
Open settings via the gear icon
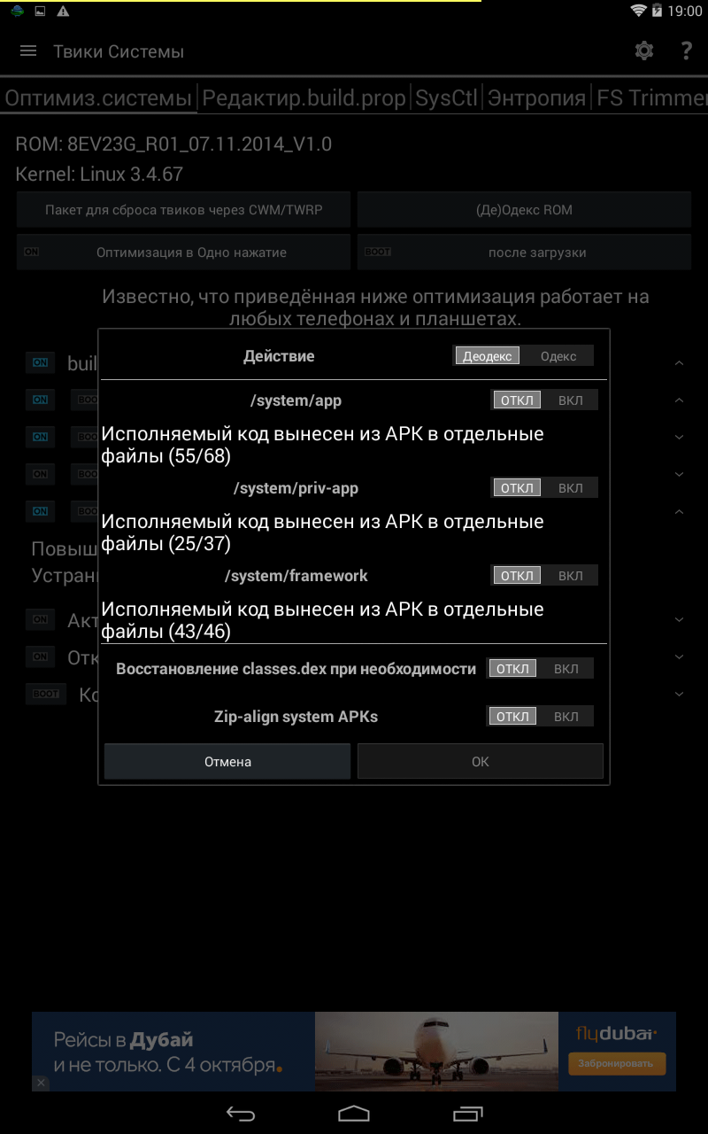644,51
